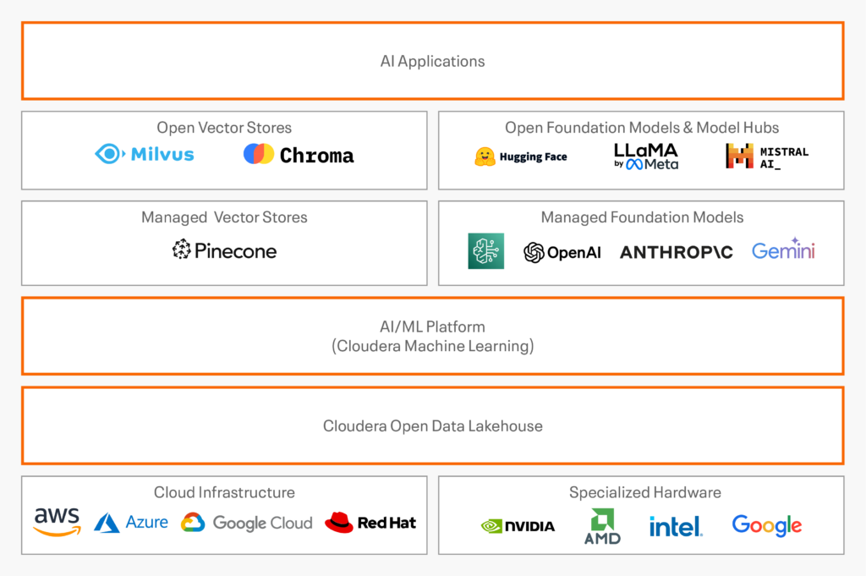Choose the OpenAI logo
Viewport: 866px width, 576px height.
click(562, 252)
